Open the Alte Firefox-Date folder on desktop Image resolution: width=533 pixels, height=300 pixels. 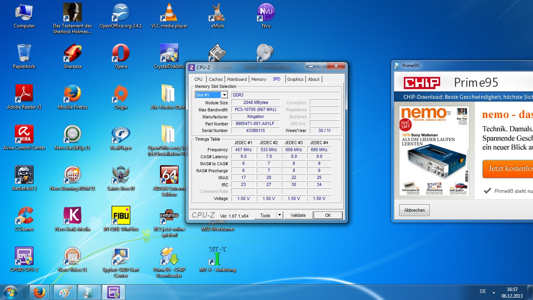pos(168,97)
